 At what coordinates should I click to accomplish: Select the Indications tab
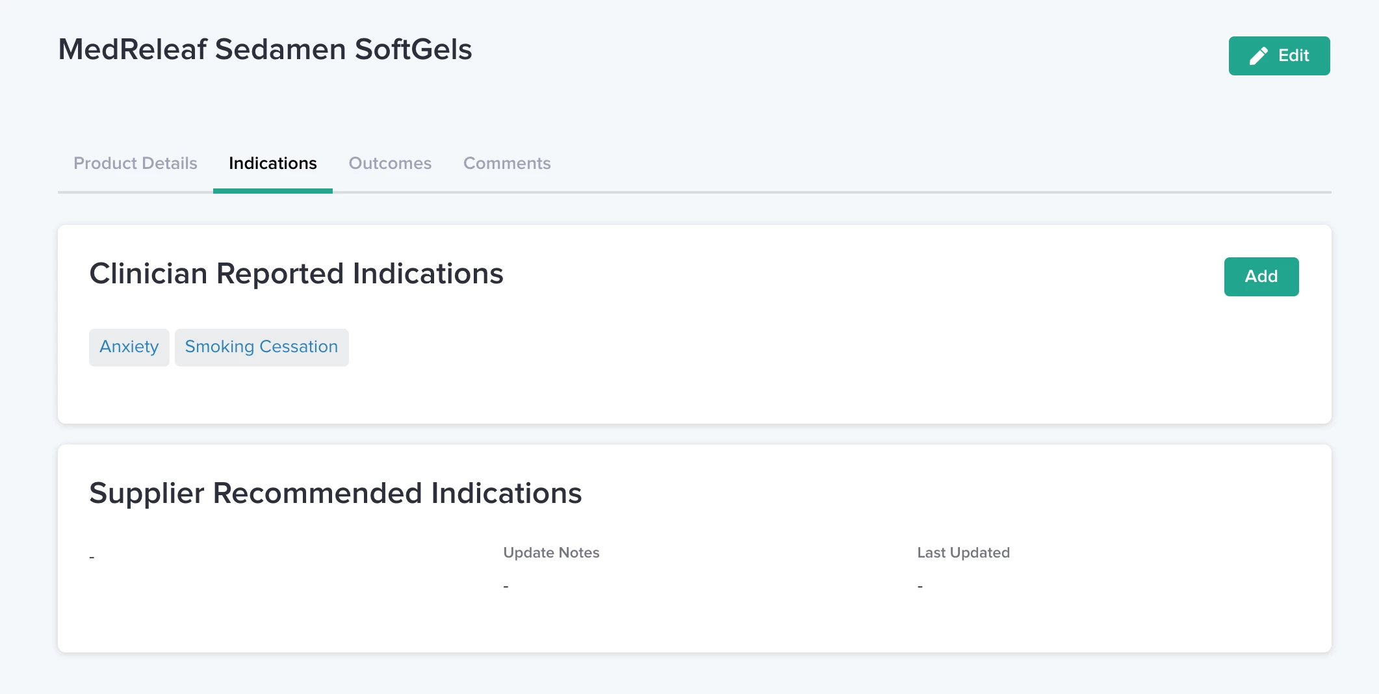point(273,163)
